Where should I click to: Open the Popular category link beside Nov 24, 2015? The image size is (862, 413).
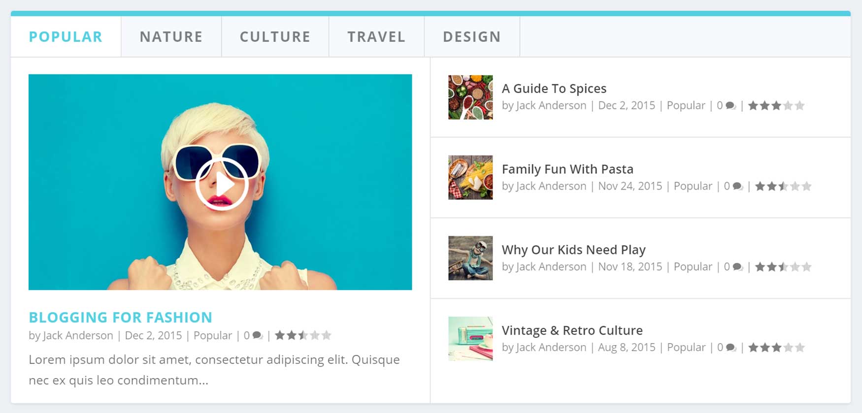click(693, 186)
